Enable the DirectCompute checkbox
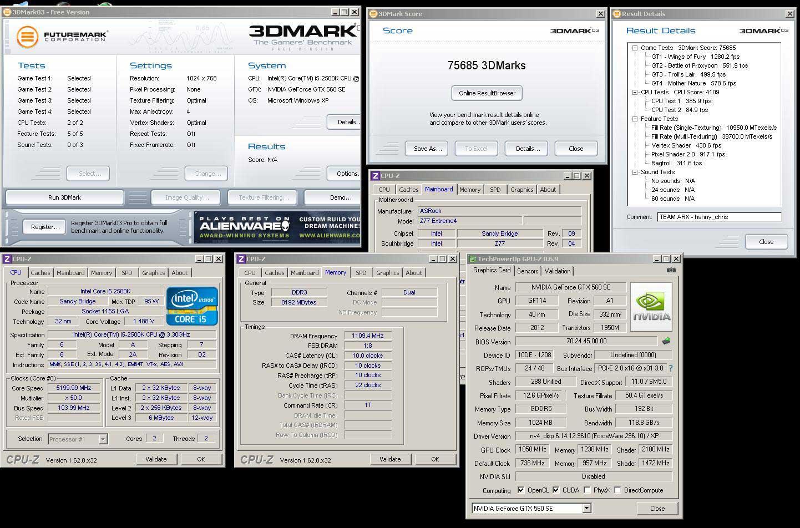 coord(617,490)
